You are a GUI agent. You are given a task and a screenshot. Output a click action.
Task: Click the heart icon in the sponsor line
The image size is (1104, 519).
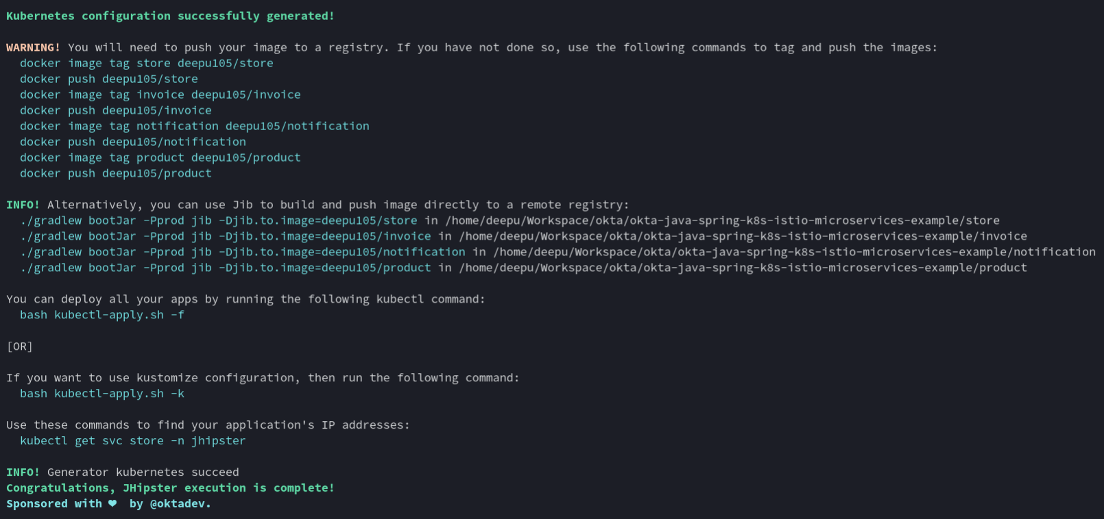pos(112,504)
